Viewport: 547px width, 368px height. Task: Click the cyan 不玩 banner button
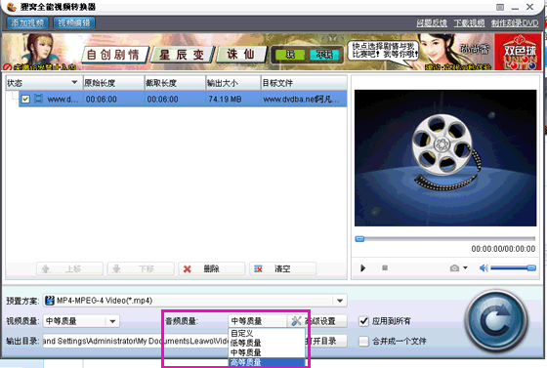click(324, 55)
